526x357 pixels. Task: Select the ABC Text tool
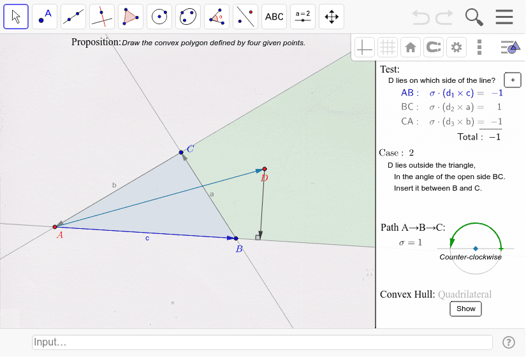click(274, 17)
